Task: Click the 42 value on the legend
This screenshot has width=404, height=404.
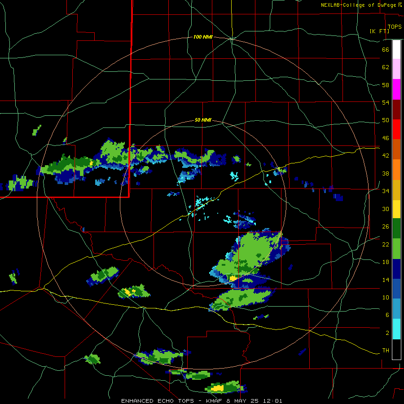Action: click(x=386, y=155)
